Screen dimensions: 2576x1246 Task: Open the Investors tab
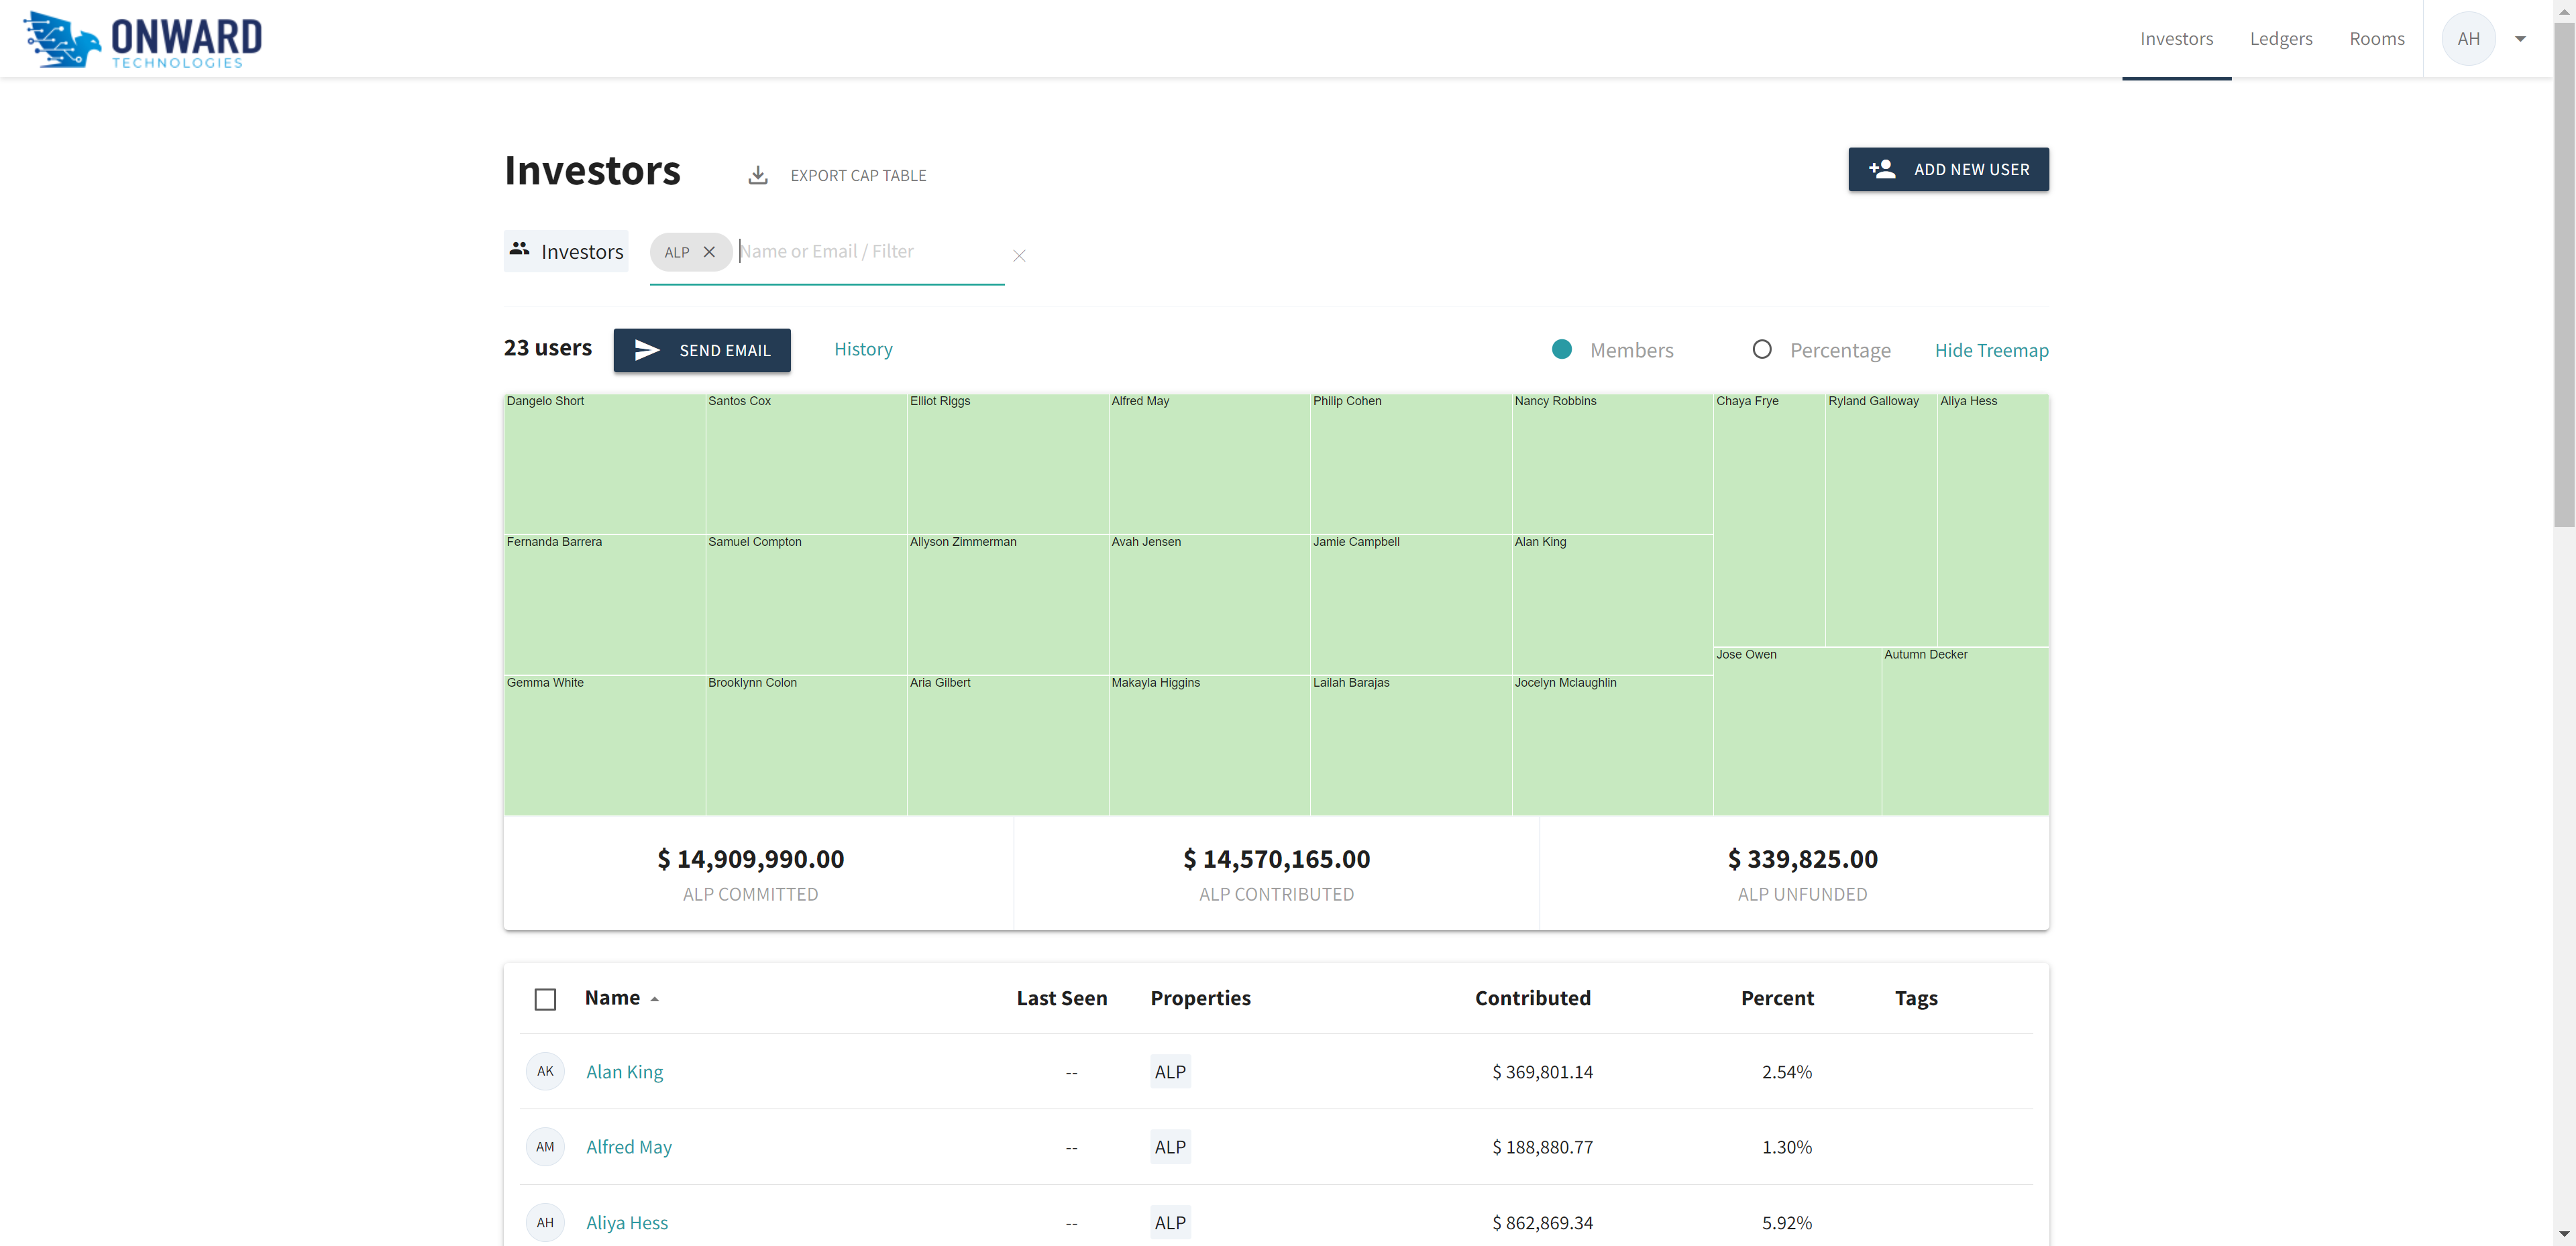[2176, 39]
